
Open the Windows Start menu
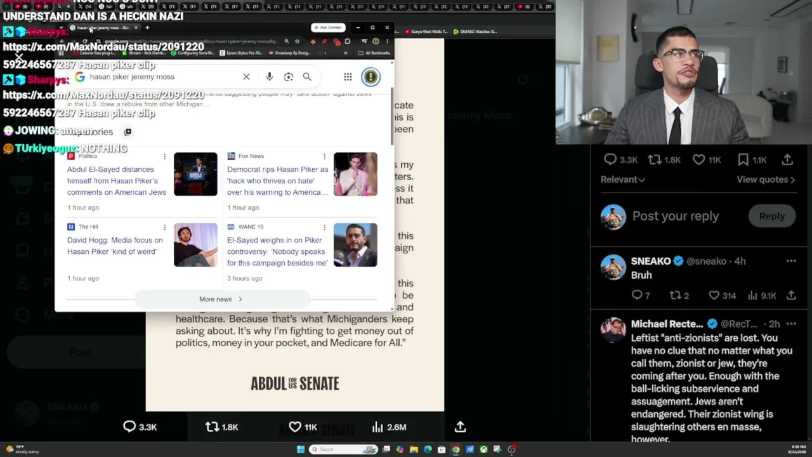(301, 449)
